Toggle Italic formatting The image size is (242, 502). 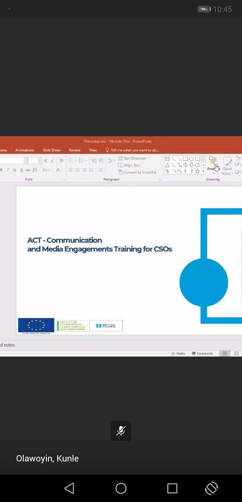[x=8, y=170]
